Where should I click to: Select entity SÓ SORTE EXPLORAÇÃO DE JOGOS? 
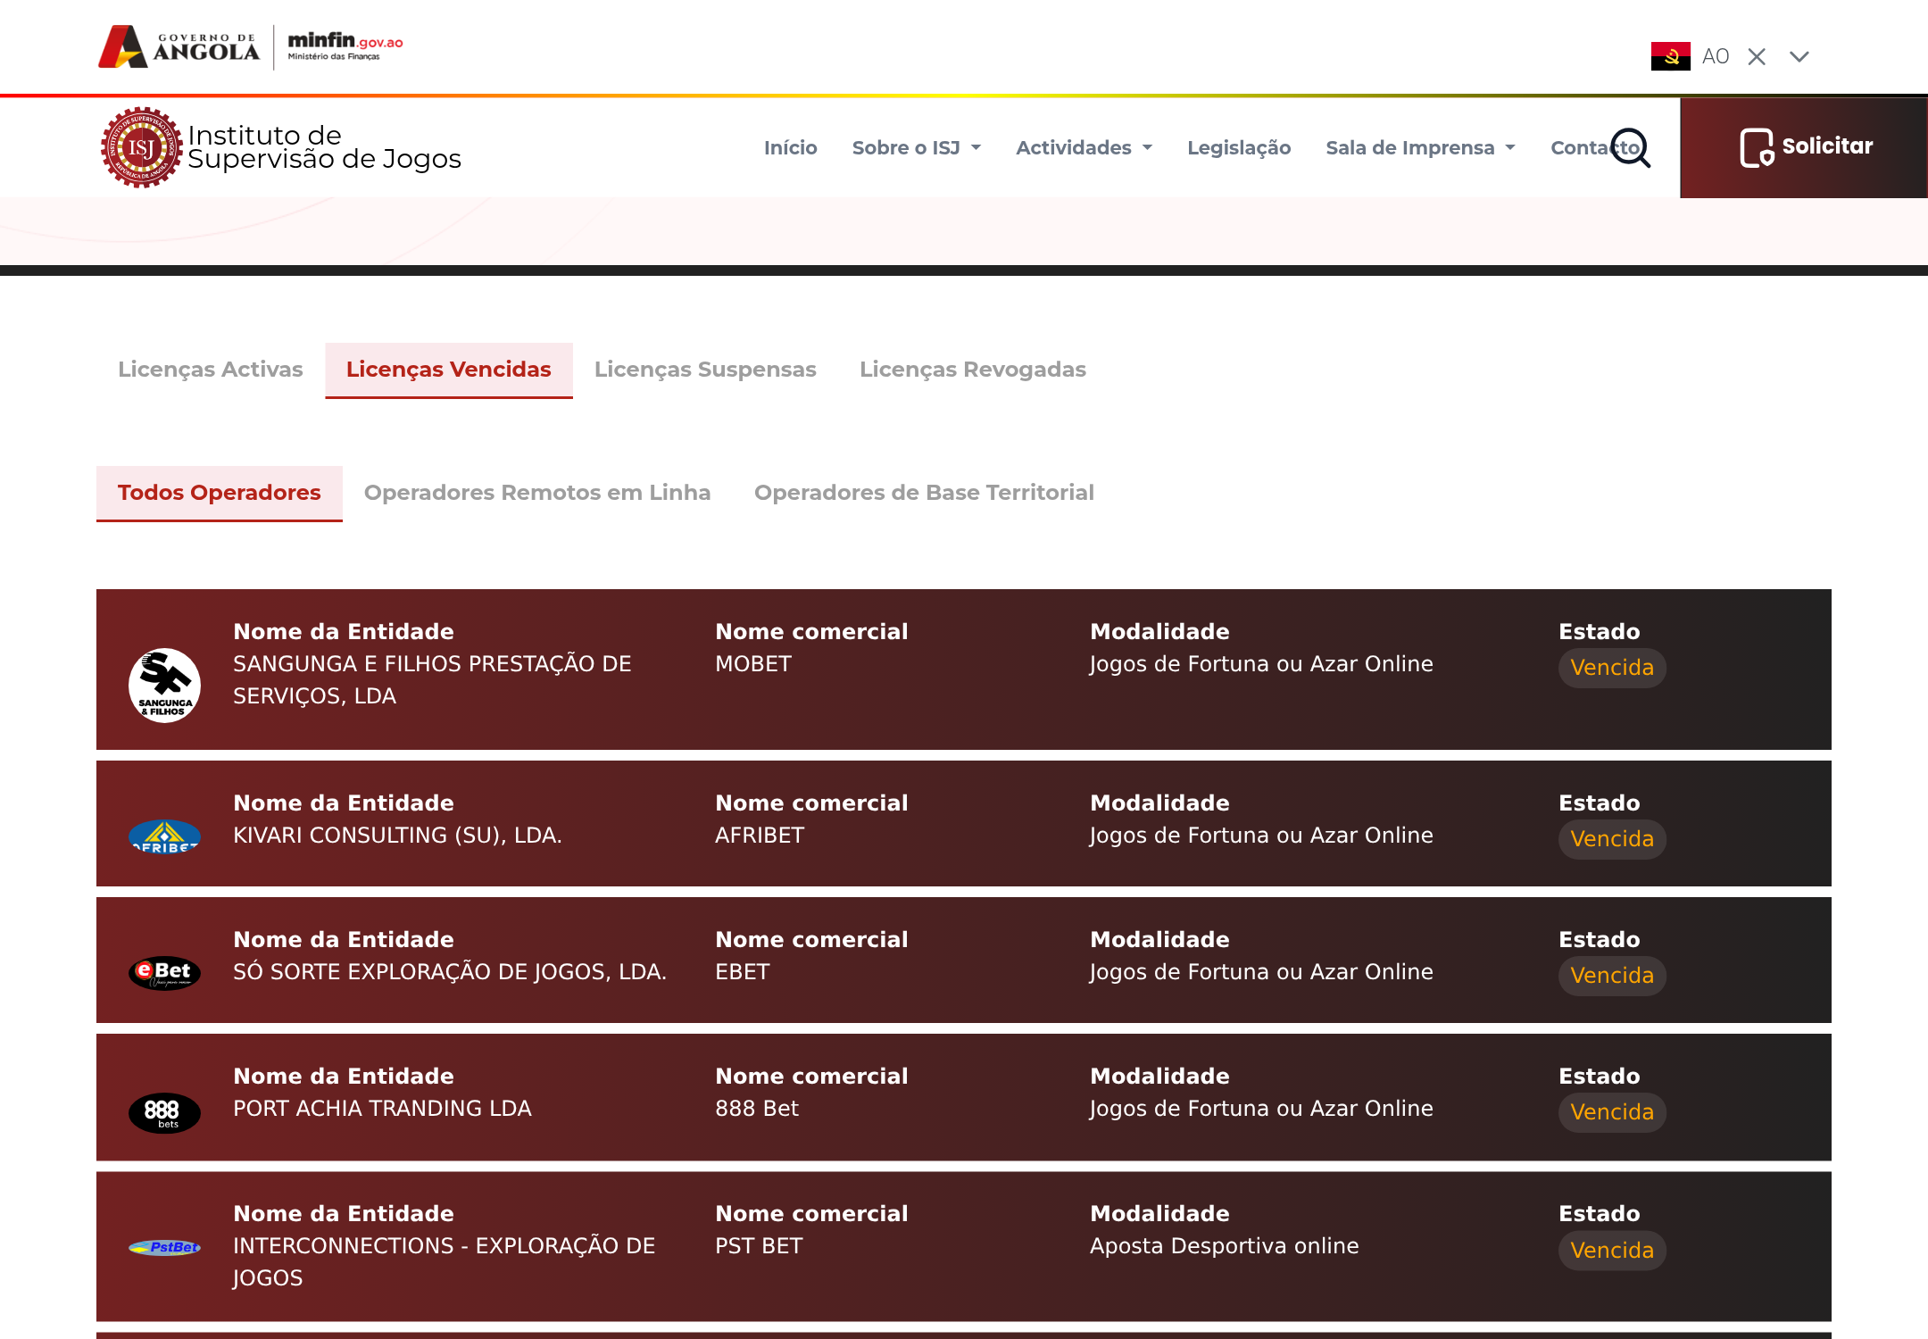450,972
